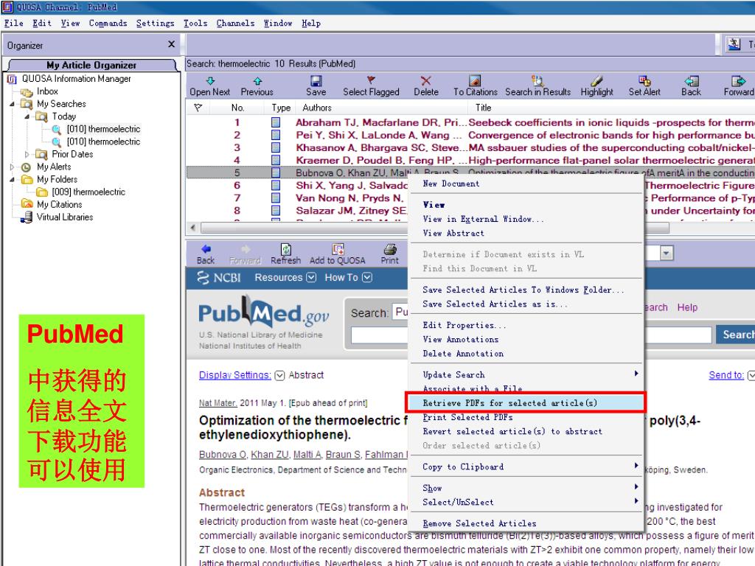
Task: Select row 2 Pei Y article
Action: 470,136
